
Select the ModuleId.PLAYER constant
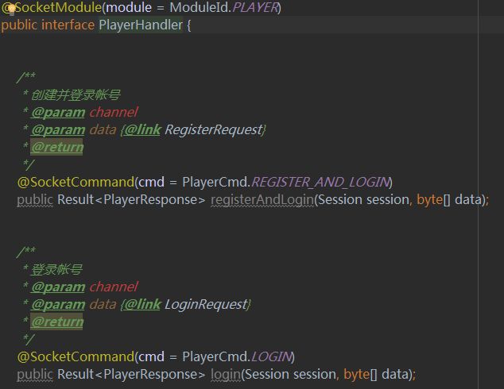pos(223,8)
